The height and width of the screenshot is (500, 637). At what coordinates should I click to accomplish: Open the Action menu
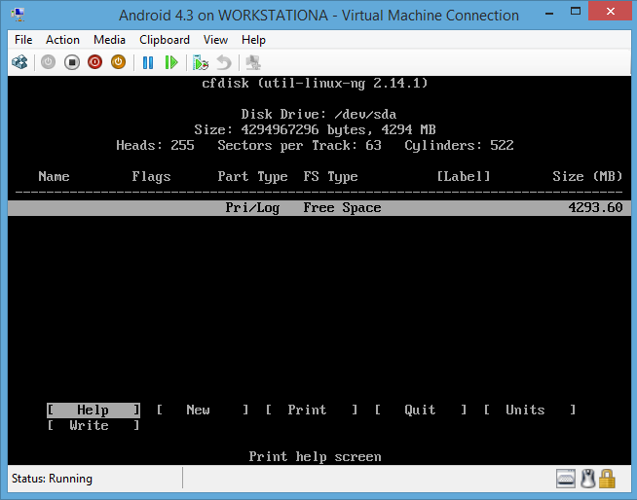pos(62,40)
